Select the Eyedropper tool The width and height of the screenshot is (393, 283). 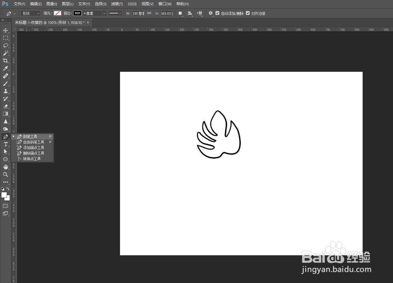click(6, 68)
